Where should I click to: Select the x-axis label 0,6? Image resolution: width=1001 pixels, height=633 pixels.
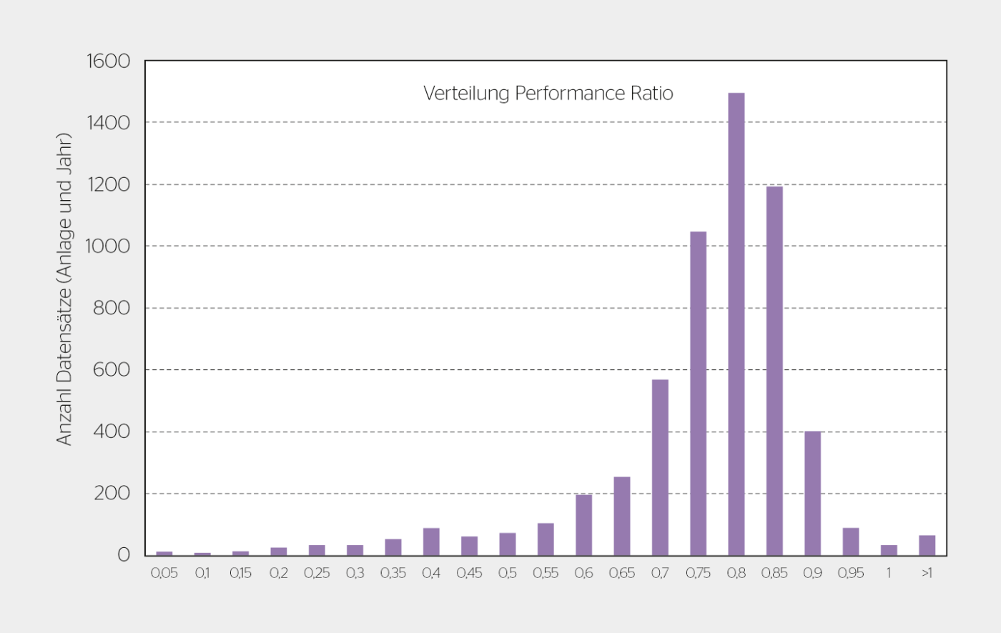click(x=584, y=573)
